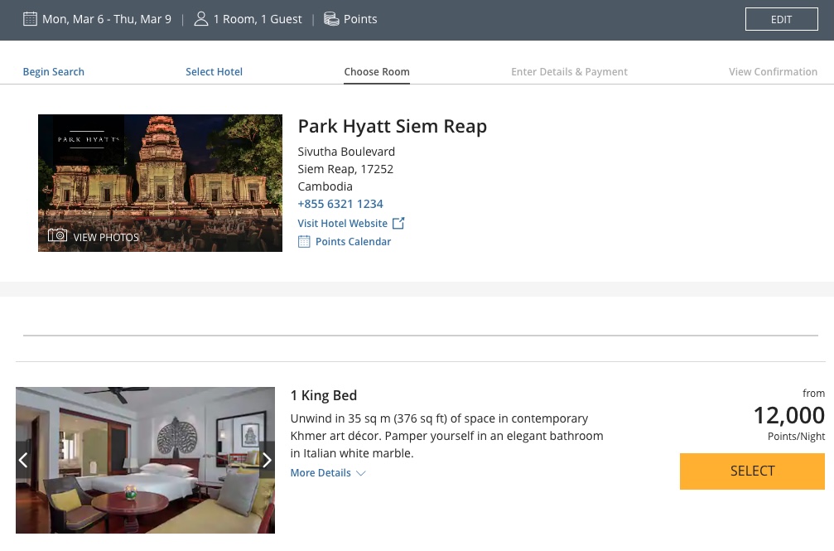
Task: Click the Points icon in the top bar
Action: pos(331,19)
